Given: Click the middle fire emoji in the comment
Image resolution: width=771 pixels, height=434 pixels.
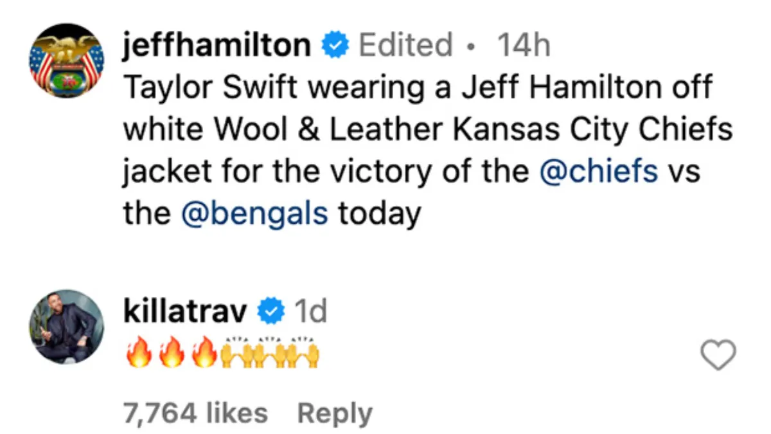Looking at the screenshot, I should 172,354.
